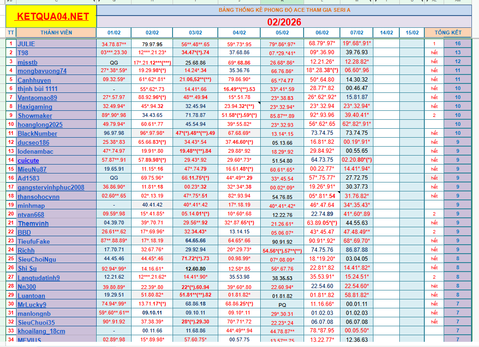The image size is (479, 347).
Task: Open member link Richh
Action: [26, 250]
